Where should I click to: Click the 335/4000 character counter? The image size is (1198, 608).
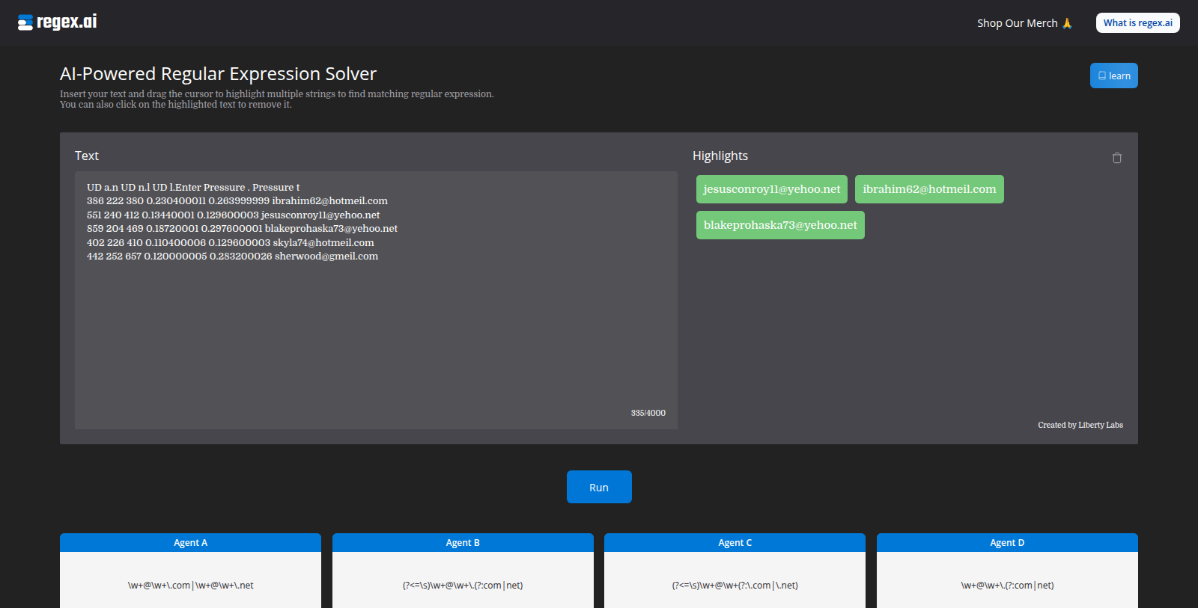[648, 413]
